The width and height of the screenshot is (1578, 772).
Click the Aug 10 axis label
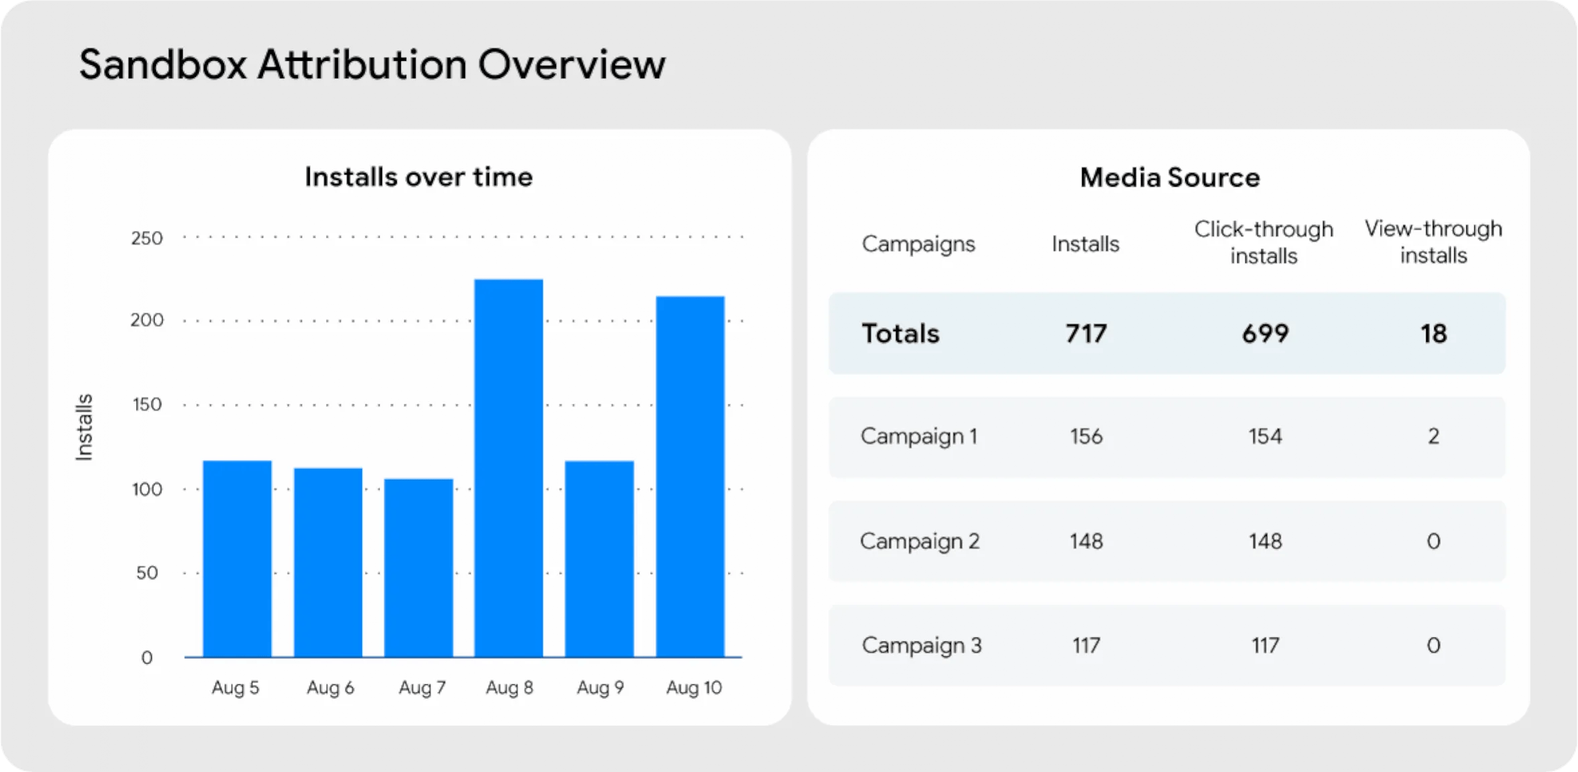694,686
